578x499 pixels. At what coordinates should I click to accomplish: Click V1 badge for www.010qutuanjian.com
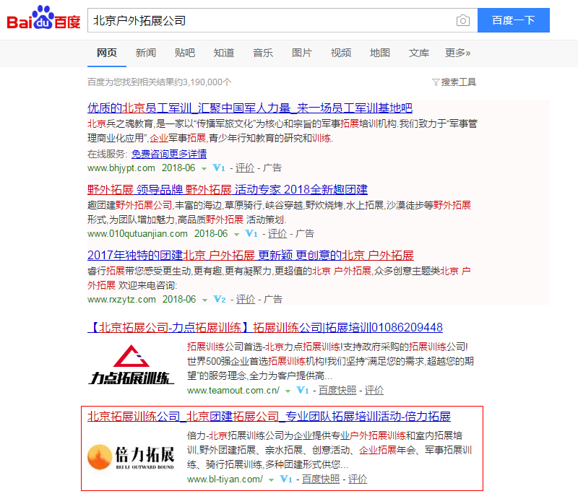coord(251,234)
